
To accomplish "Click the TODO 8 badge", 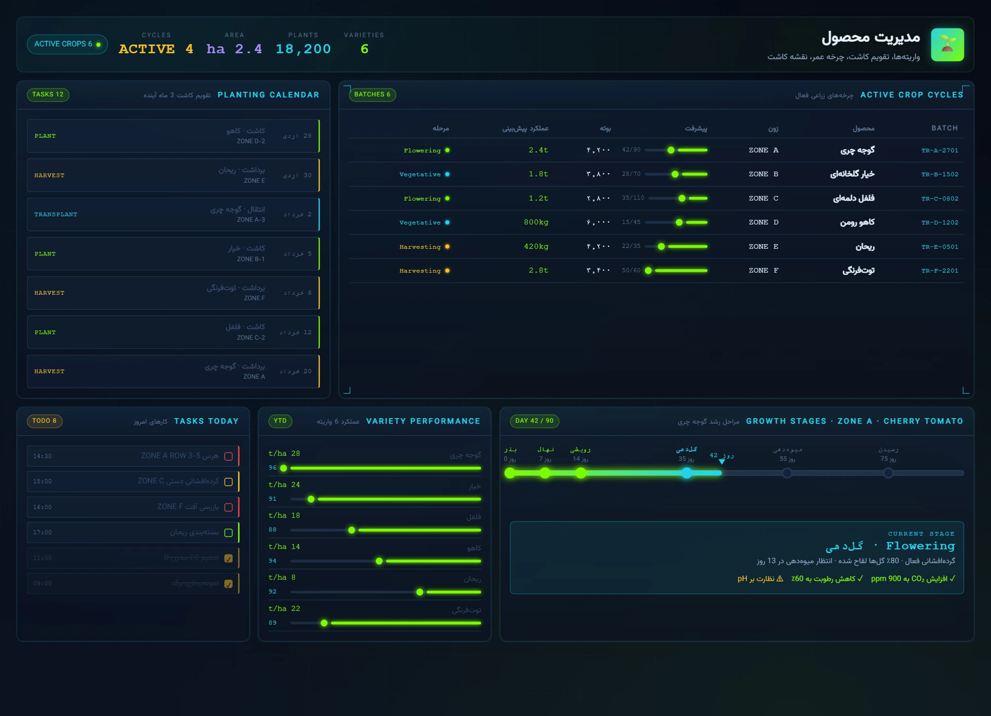I will point(44,421).
